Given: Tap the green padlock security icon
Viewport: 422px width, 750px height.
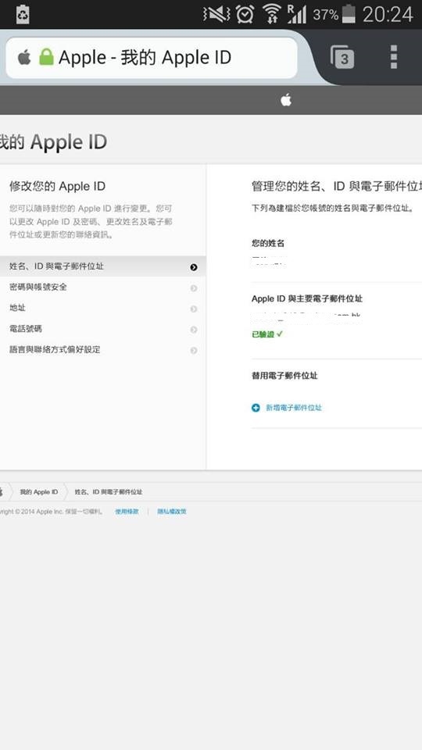Looking at the screenshot, I should (46, 57).
